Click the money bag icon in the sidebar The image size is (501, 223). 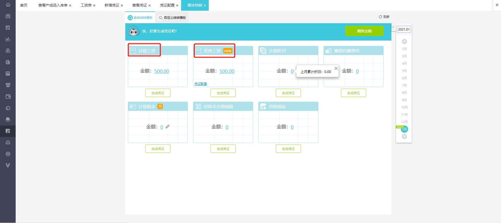(x=8, y=51)
